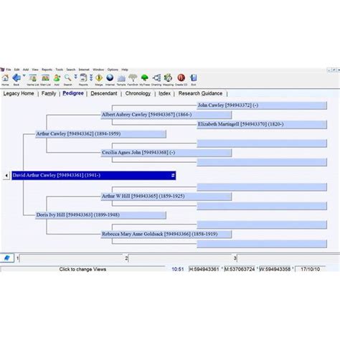Open the Window menu
This screenshot has height=340, width=340.
pos(98,70)
